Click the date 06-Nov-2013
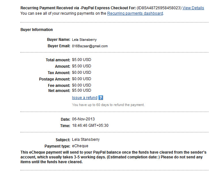 pyautogui.click(x=83, y=119)
